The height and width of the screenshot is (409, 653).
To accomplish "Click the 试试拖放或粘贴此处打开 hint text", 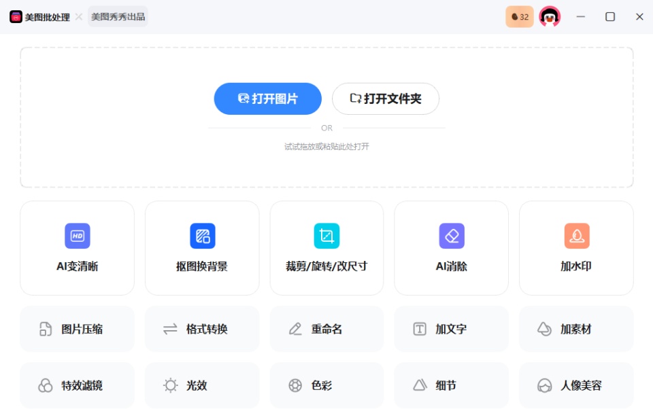I will click(326, 147).
